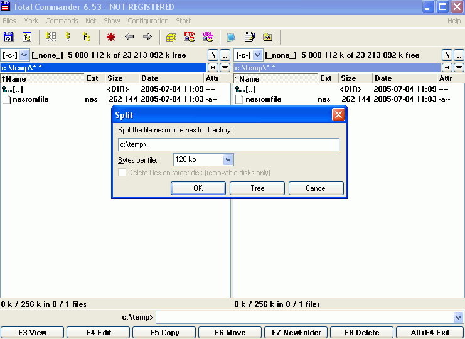Open the directory tree toolbar icon
Screen dimensions: 465x339
[x=27, y=37]
